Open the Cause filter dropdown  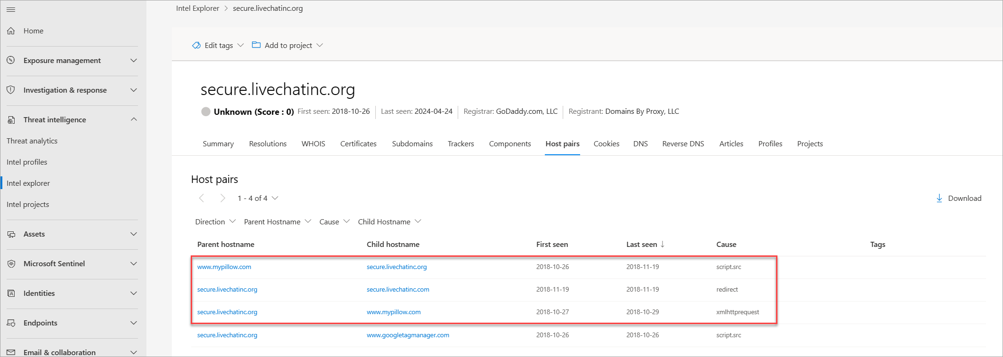[334, 222]
